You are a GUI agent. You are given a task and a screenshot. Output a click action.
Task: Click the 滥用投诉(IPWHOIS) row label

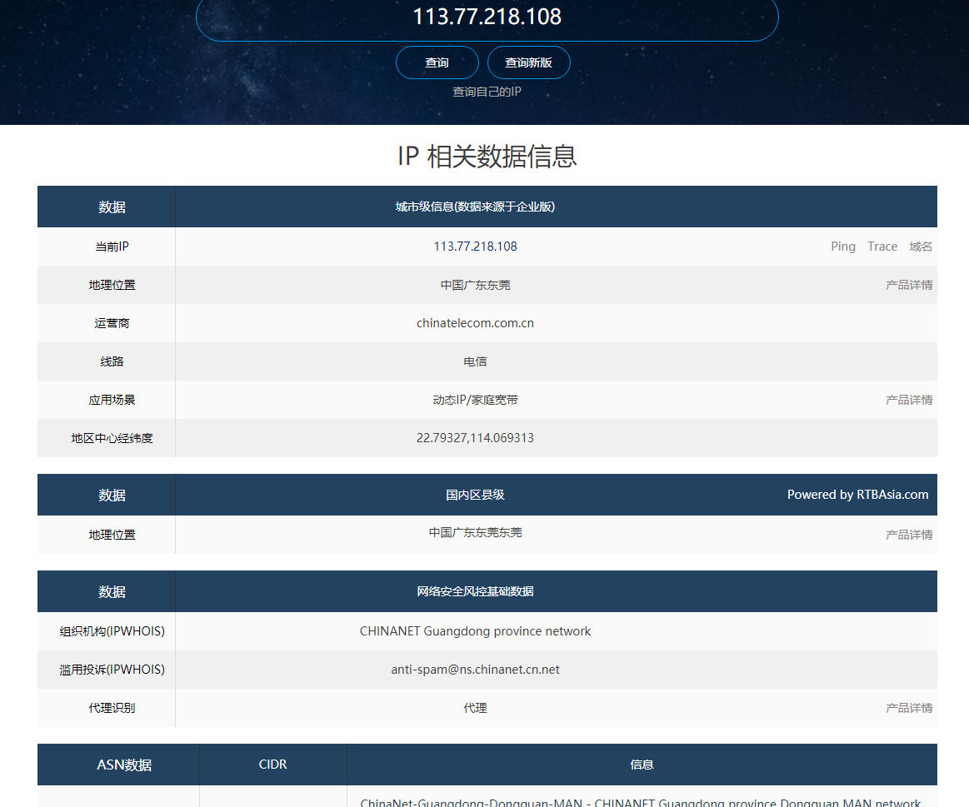112,670
